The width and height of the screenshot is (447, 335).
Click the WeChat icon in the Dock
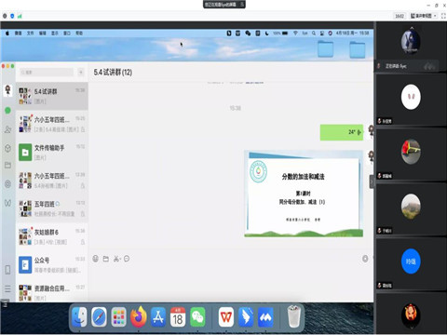point(197,317)
